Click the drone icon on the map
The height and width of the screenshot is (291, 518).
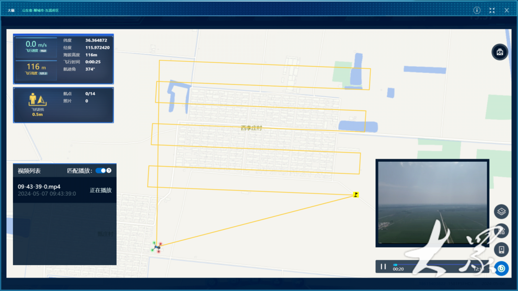click(157, 247)
